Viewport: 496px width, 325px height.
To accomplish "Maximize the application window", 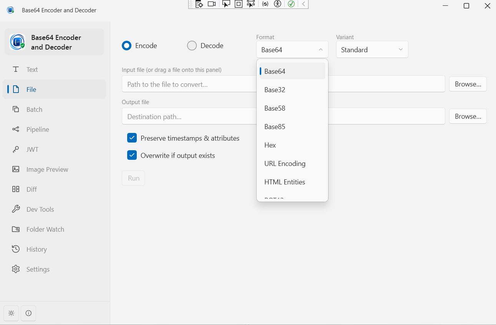I will (x=466, y=6).
